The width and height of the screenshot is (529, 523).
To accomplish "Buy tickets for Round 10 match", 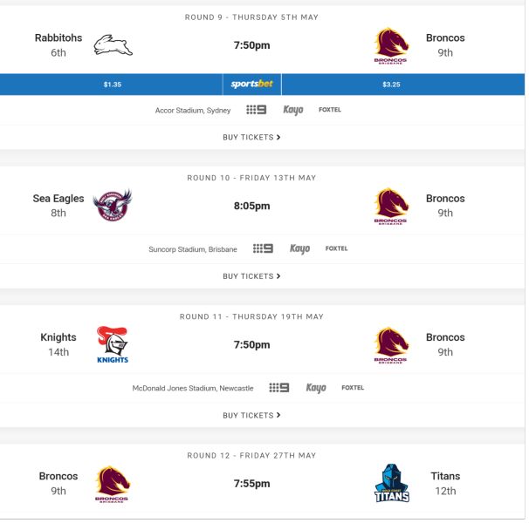I will tap(251, 276).
